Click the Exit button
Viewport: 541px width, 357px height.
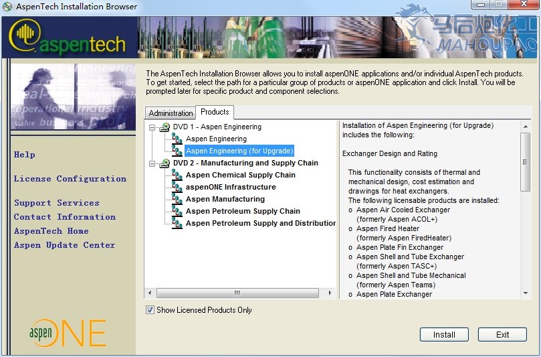click(x=502, y=334)
